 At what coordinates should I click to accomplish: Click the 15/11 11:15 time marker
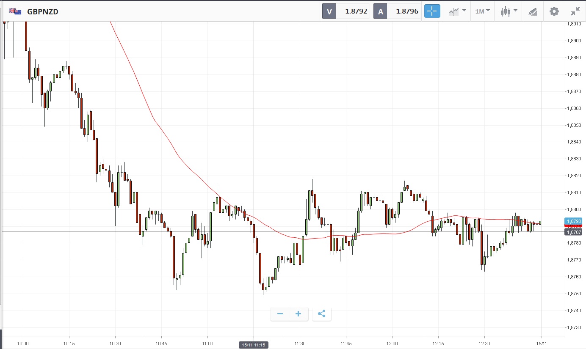[253, 345]
